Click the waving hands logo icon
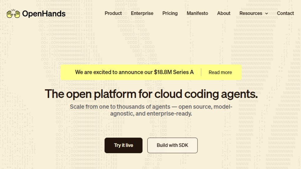Viewport: 301px width, 169px height. coord(13,13)
